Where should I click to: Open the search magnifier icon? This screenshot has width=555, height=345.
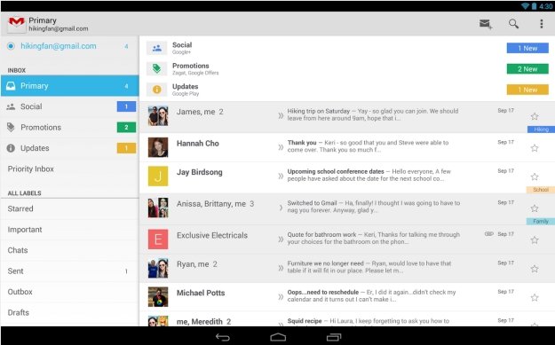click(513, 24)
